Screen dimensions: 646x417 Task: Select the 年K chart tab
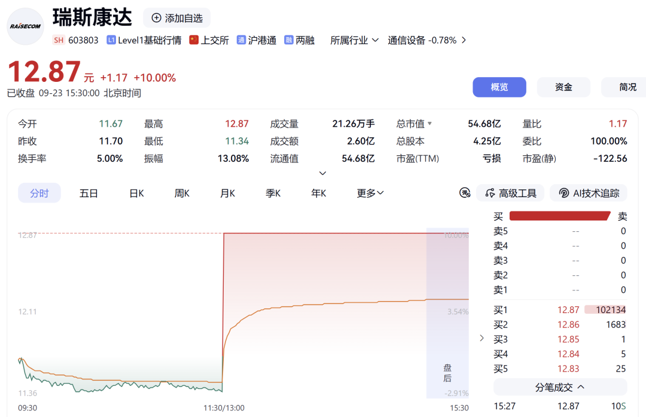pos(319,193)
